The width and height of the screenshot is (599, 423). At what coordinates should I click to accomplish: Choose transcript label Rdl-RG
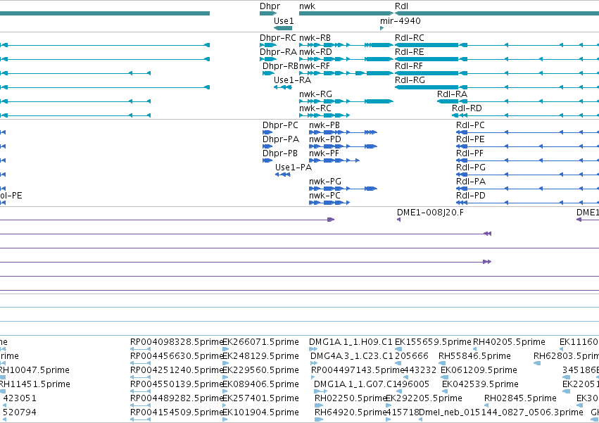[x=410, y=80]
